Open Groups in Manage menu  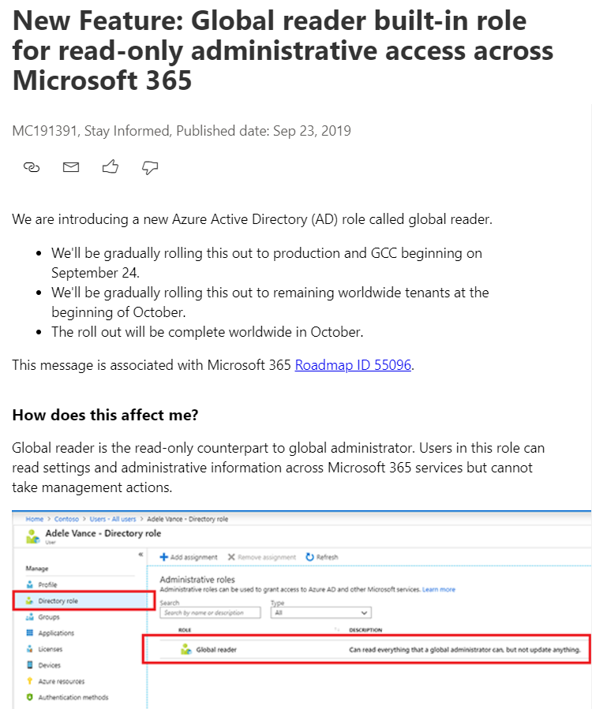click(x=49, y=617)
